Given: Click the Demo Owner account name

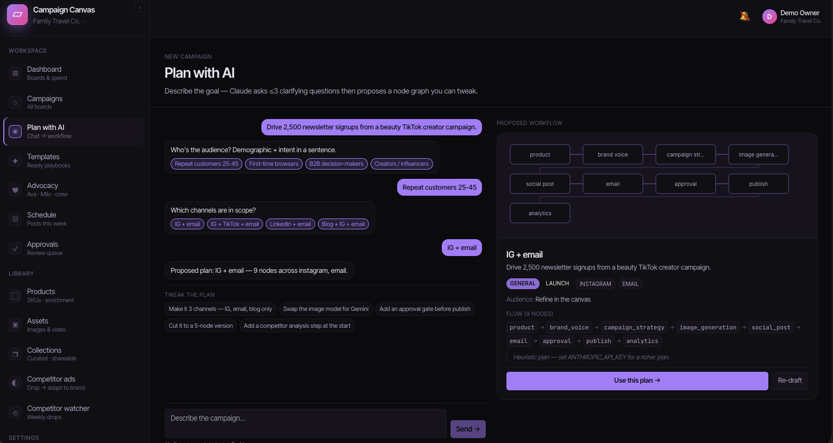Looking at the screenshot, I should [x=800, y=13].
